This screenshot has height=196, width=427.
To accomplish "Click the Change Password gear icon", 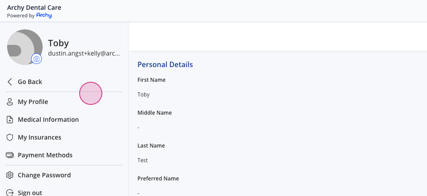I will 10,175.
